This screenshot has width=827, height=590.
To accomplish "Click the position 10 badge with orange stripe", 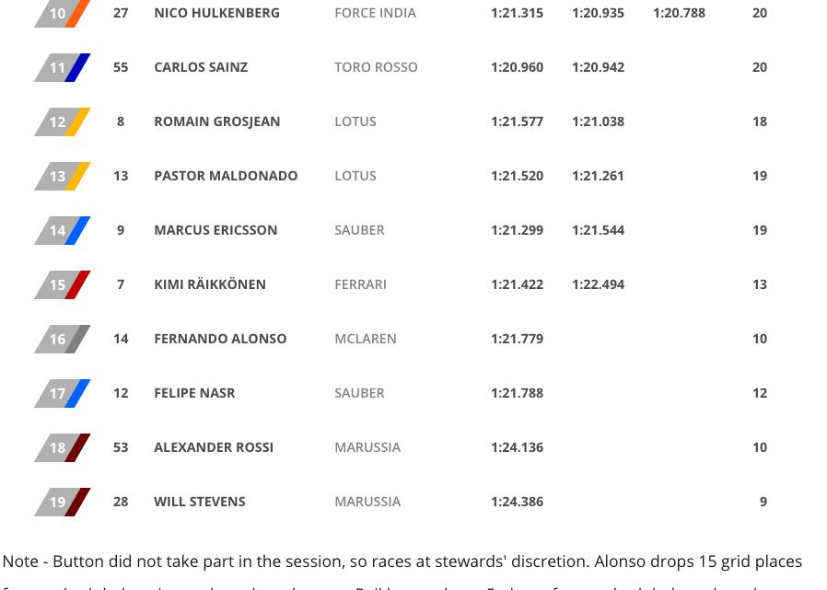I will (x=62, y=14).
